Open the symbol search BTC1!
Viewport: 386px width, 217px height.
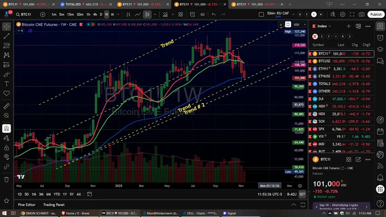pyautogui.click(x=26, y=14)
